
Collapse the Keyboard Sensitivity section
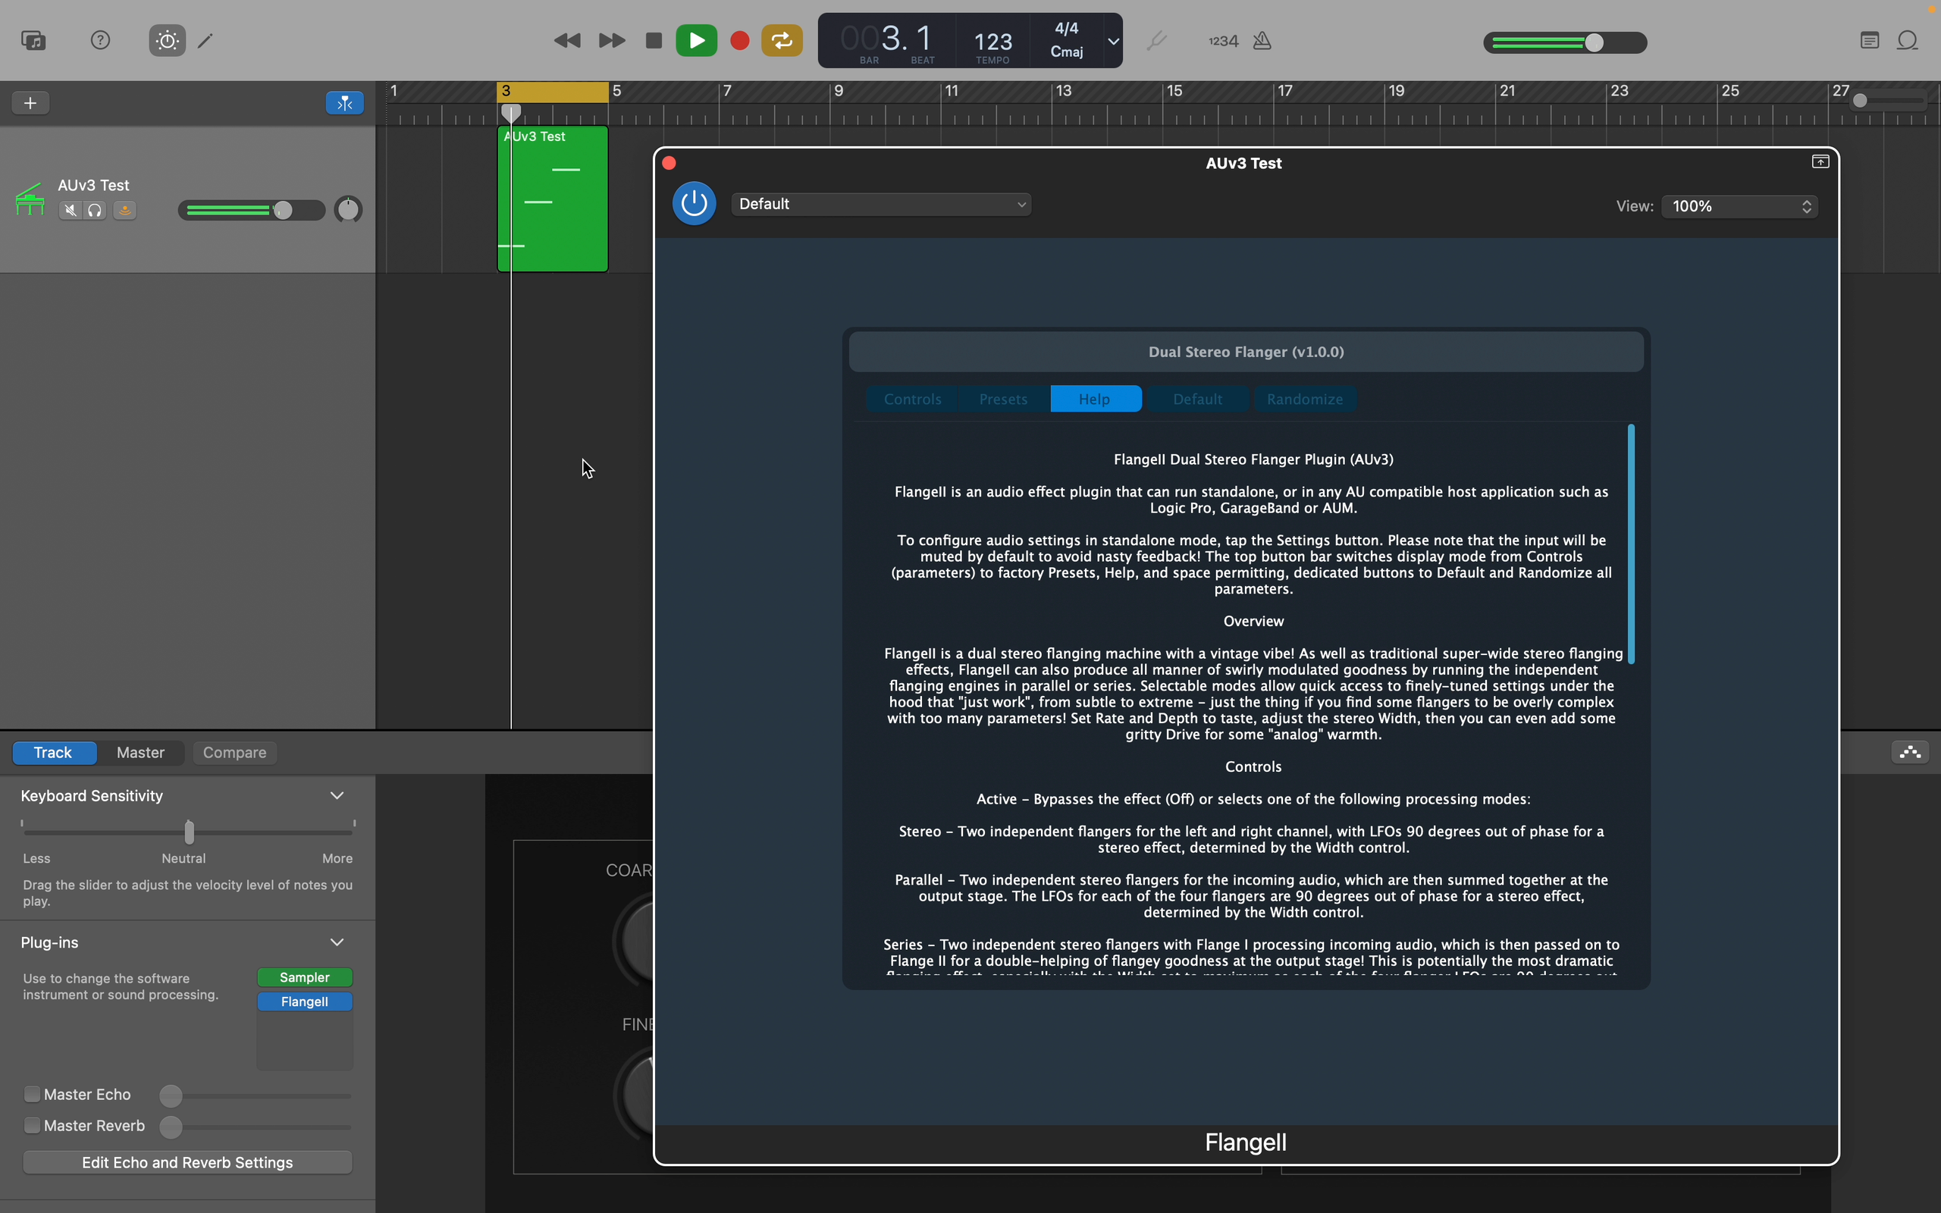[337, 796]
